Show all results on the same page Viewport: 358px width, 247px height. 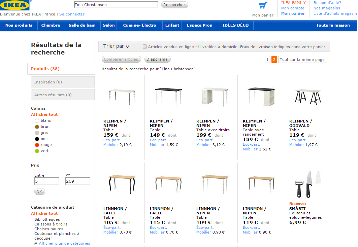click(302, 60)
